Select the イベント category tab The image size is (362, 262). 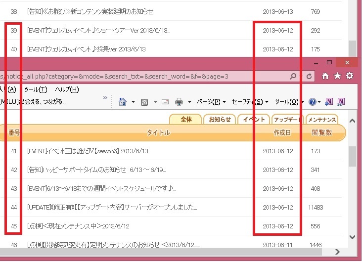(253, 120)
